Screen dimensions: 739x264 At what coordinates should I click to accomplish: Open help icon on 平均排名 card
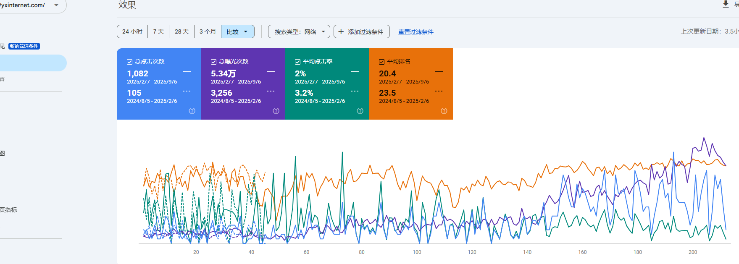click(444, 111)
